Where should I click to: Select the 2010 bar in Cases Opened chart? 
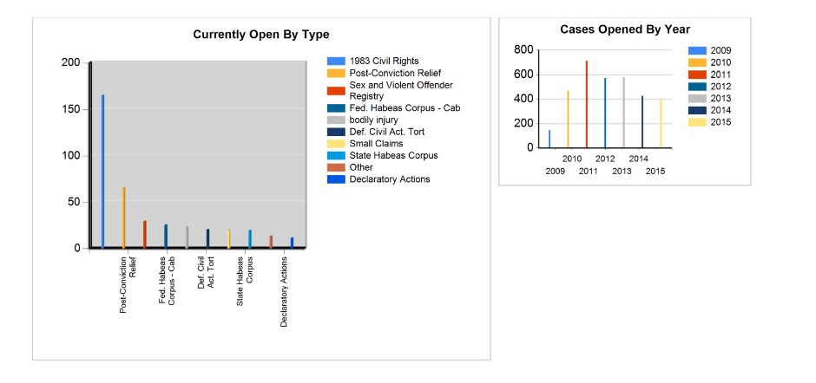568,119
